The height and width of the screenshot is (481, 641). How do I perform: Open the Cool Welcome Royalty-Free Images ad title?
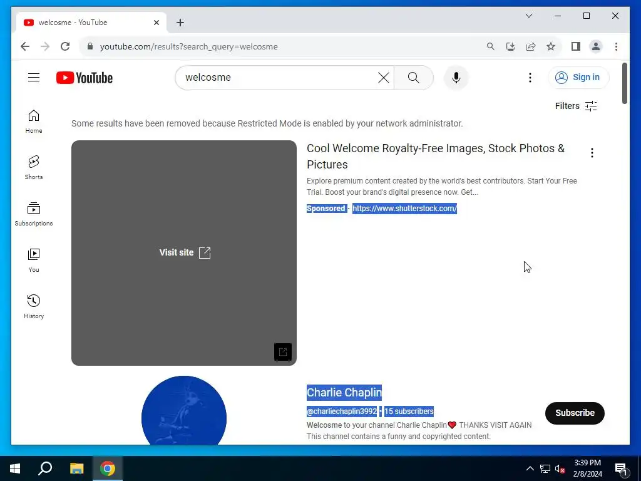[436, 156]
